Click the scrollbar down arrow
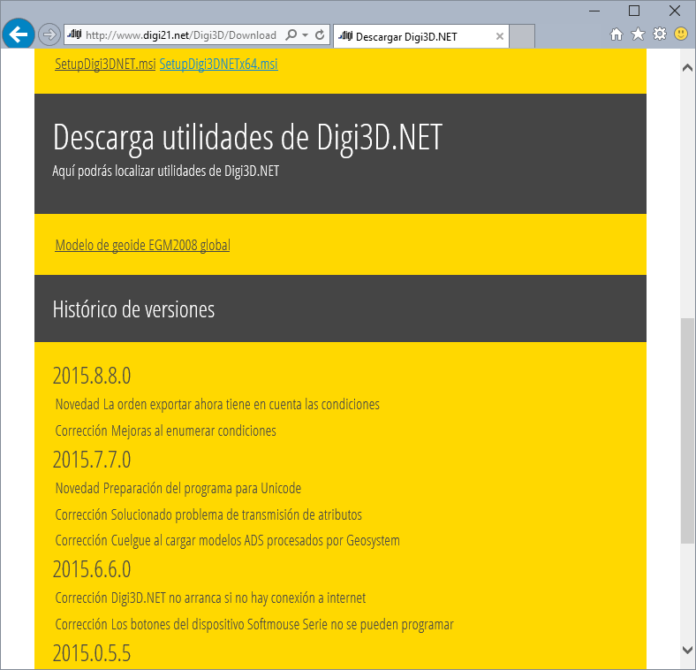 pyautogui.click(x=687, y=650)
